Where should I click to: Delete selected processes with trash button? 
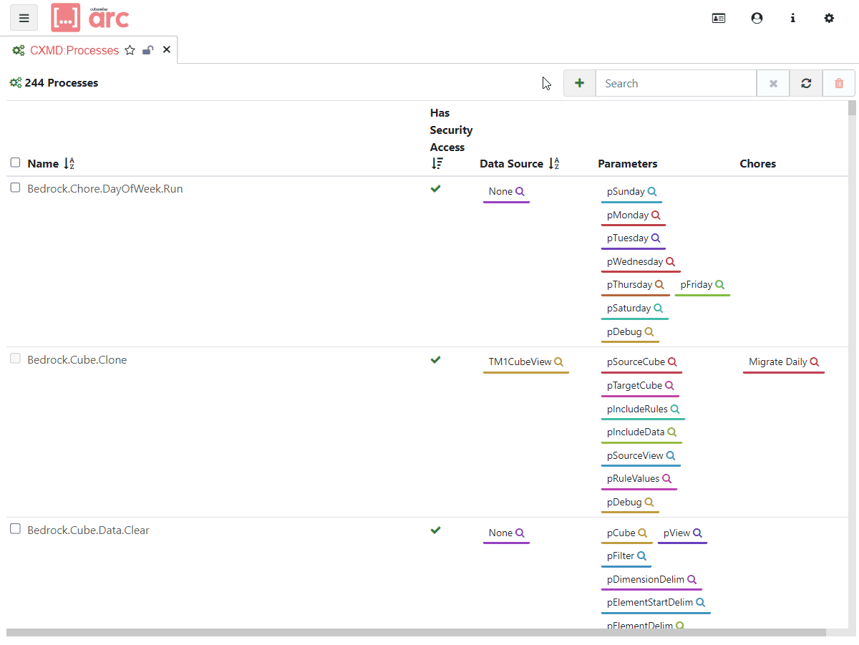pos(839,83)
